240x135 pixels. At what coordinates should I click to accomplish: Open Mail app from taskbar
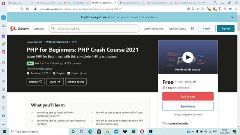116,132
